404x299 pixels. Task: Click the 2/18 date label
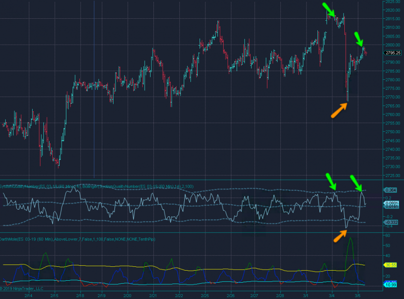[80, 295]
